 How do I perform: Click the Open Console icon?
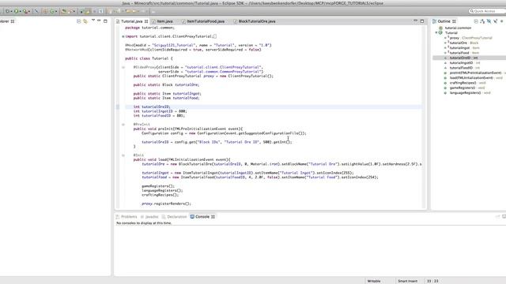pos(504,216)
